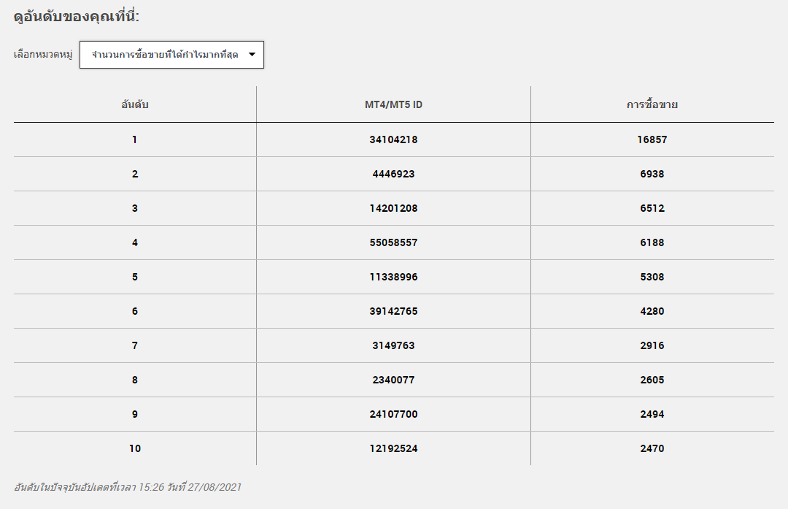
Task: Click rank number 5 cell
Action: point(135,277)
